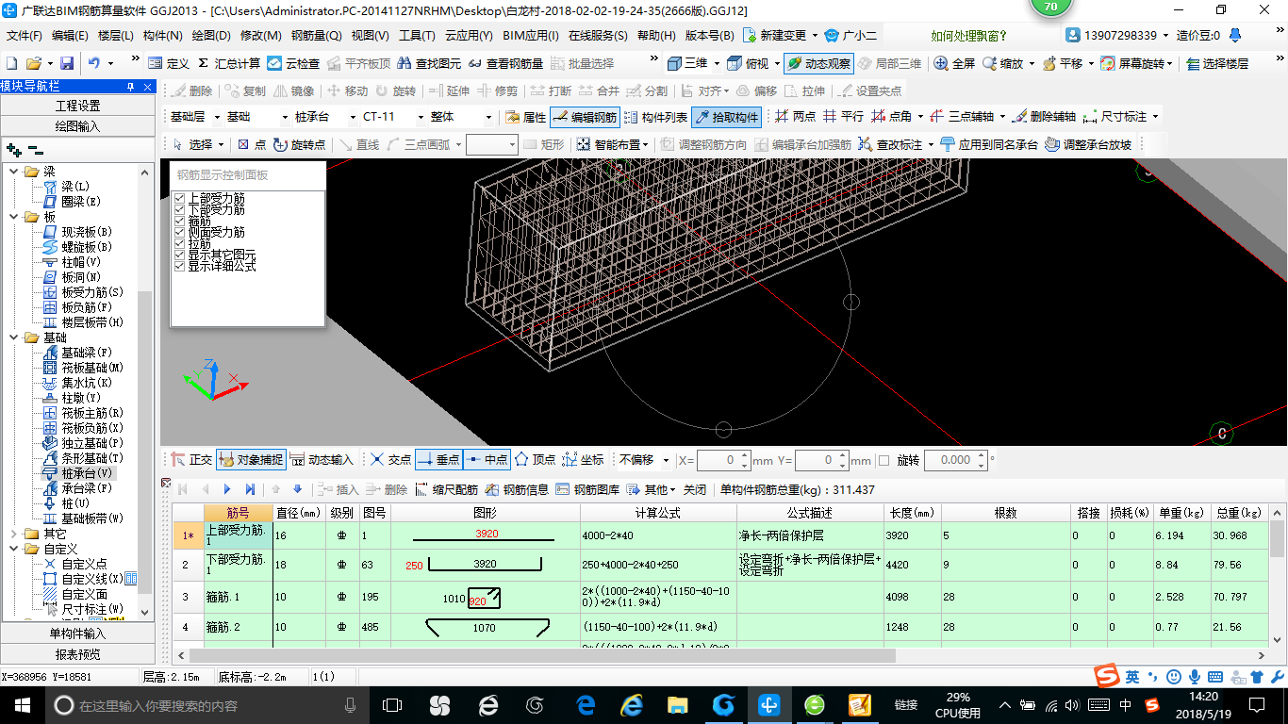This screenshot has height=724, width=1288.
Task: Open File Explorer from taskbar
Action: click(677, 704)
